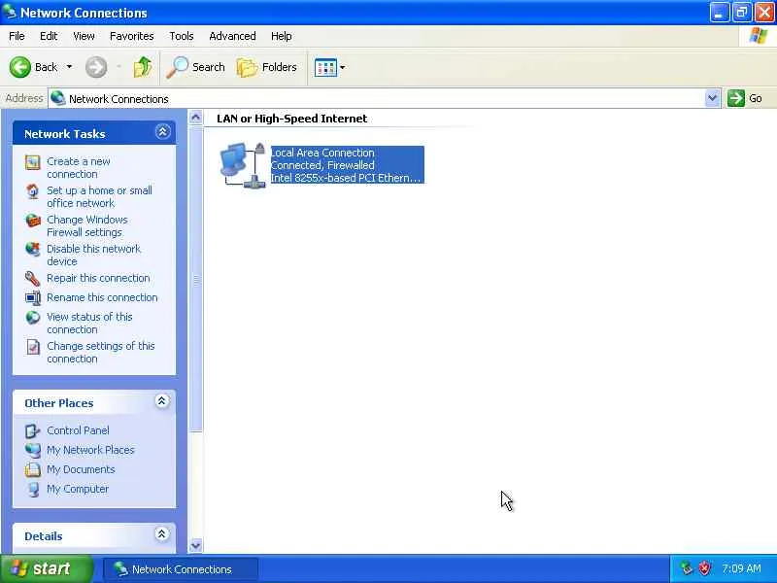Click the task pane scrollbar up arrow

196,118
